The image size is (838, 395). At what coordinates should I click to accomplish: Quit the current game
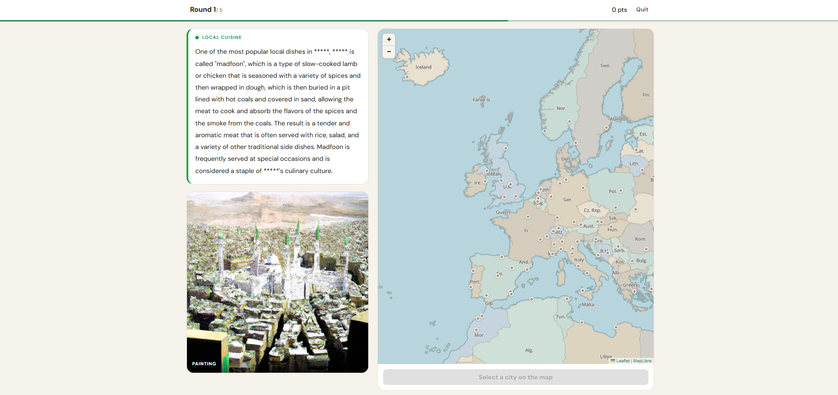[642, 10]
